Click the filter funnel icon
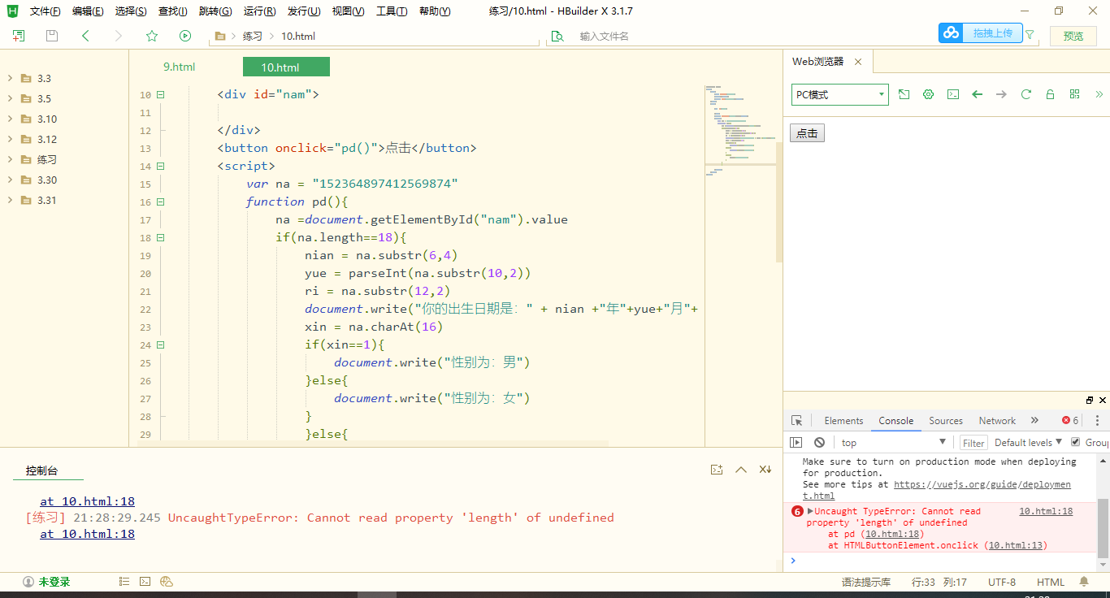The image size is (1110, 598). (1030, 35)
